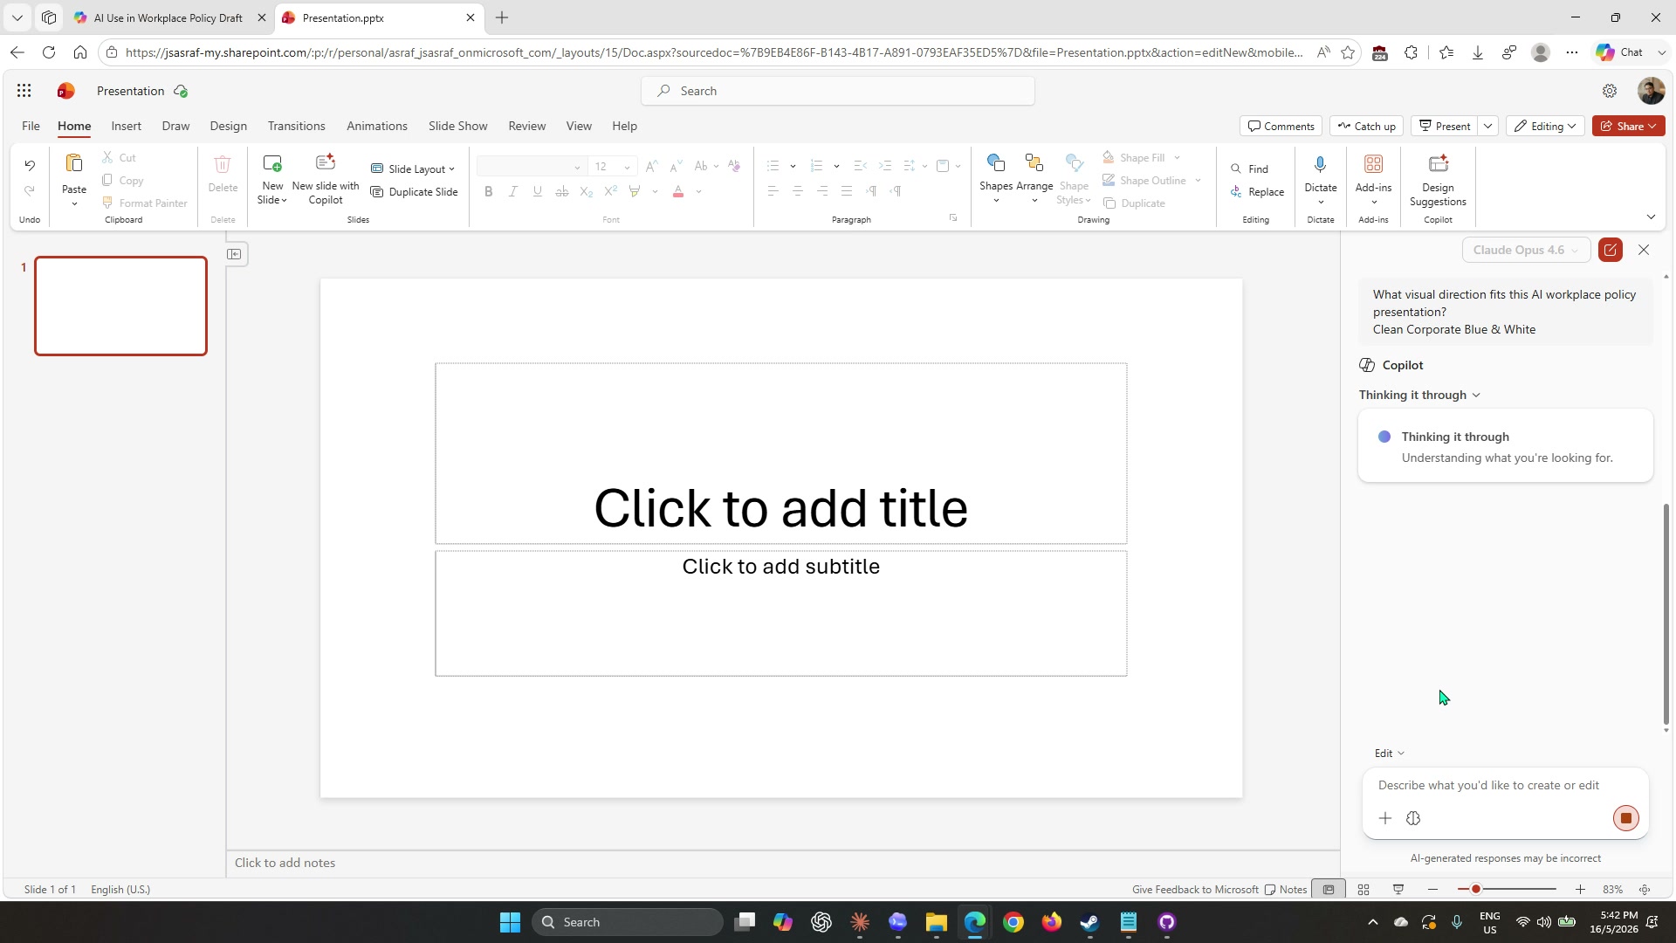Expand the Thinking it through section
The image size is (1676, 943).
(1419, 396)
